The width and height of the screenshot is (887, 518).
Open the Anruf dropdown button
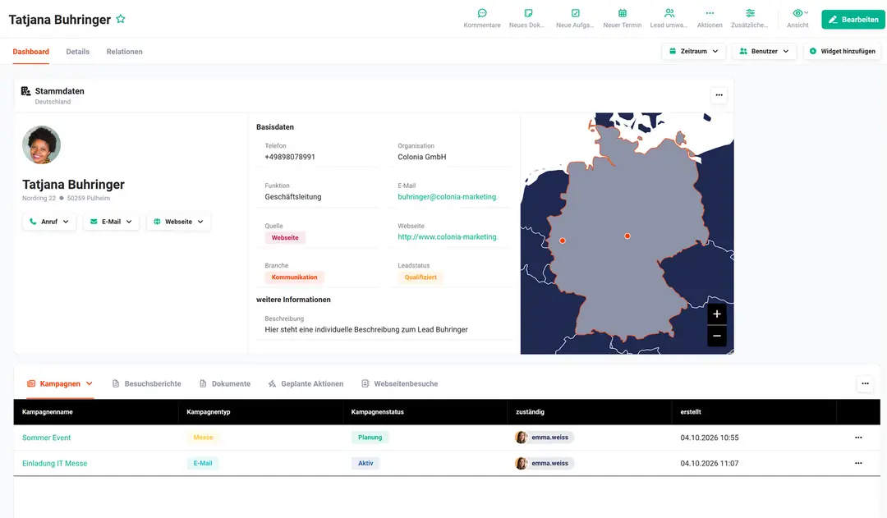point(49,222)
